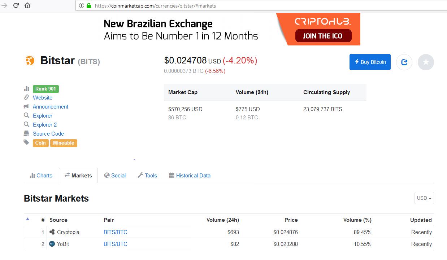
Task: Open the Source Code link
Action: point(48,134)
